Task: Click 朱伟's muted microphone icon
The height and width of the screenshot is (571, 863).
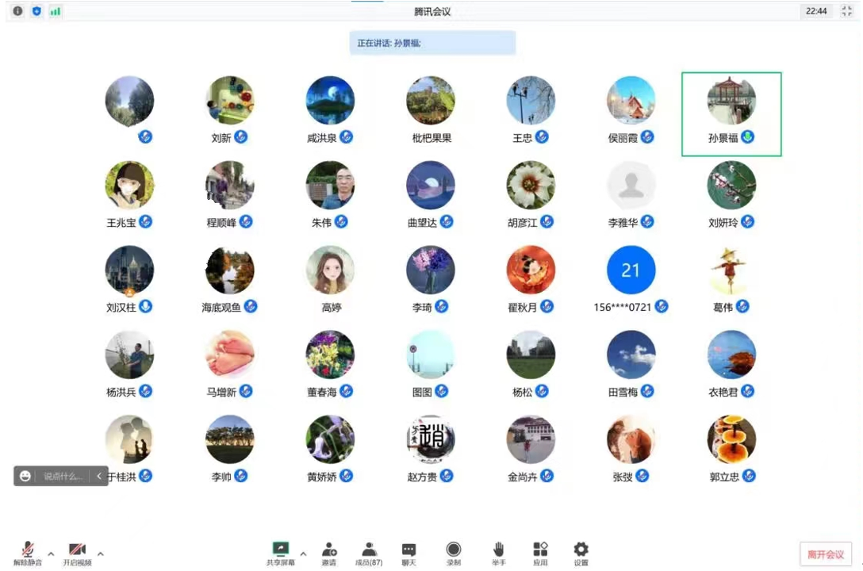Action: click(341, 222)
